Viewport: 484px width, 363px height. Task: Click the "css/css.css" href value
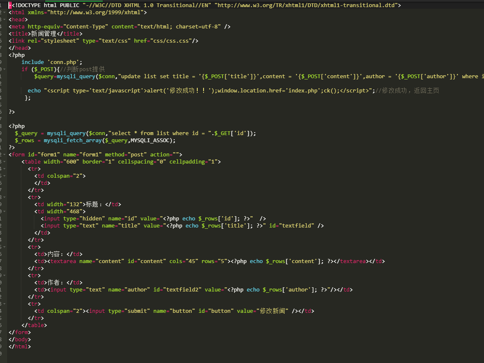pos(171,41)
